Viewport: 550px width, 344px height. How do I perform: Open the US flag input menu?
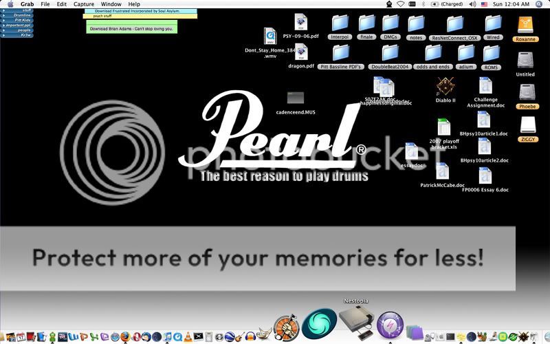click(484, 4)
